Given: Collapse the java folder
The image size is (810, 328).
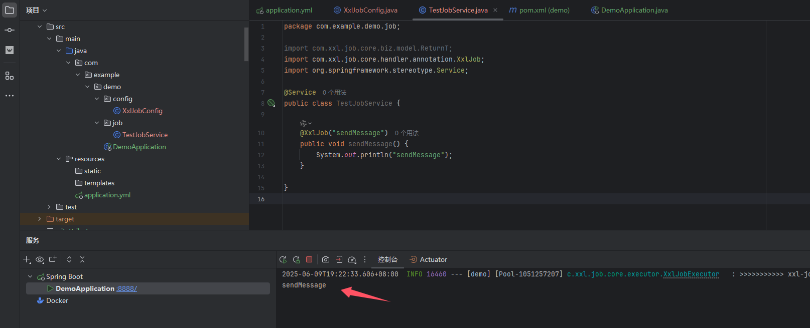Looking at the screenshot, I should 59,51.
